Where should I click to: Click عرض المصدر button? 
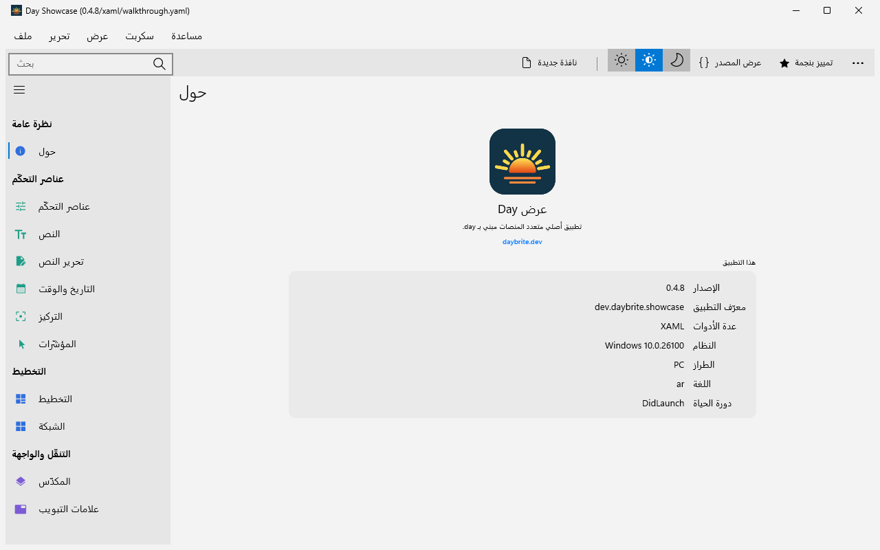[730, 63]
